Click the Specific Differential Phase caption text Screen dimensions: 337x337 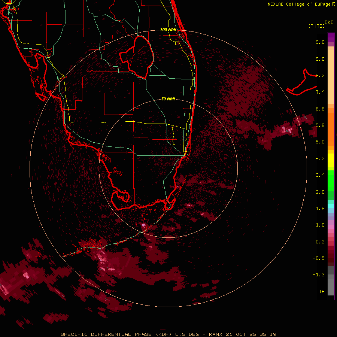pyautogui.click(x=168, y=334)
